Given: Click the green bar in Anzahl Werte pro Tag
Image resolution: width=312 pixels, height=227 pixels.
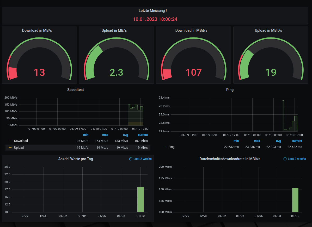Looking at the screenshot, I should point(140,200).
